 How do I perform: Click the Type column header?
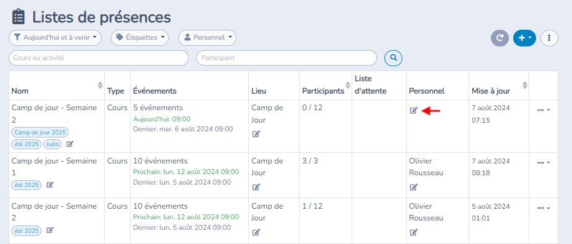pyautogui.click(x=116, y=91)
